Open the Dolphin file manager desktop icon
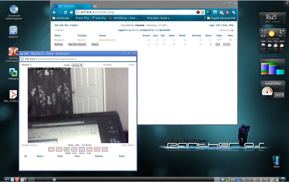The width and height of the screenshot is (289, 182). pos(13,32)
